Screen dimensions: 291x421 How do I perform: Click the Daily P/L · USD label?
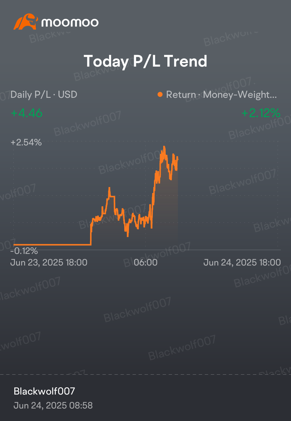pyautogui.click(x=44, y=95)
